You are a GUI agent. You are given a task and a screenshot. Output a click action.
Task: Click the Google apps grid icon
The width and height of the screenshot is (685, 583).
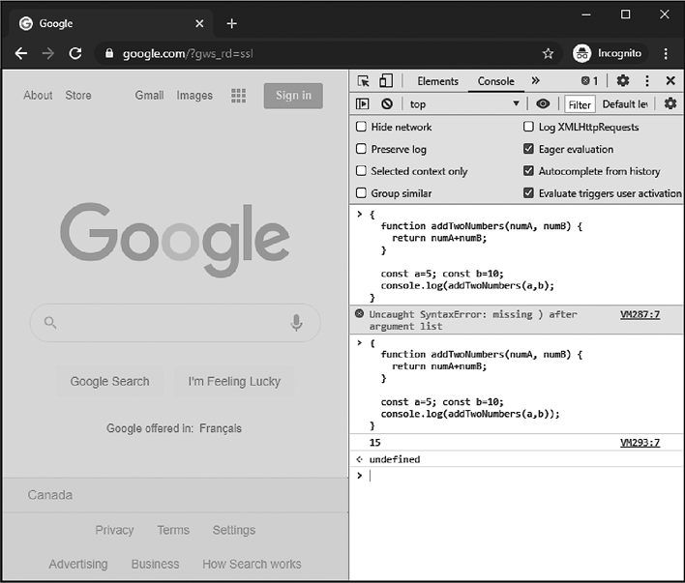[239, 95]
